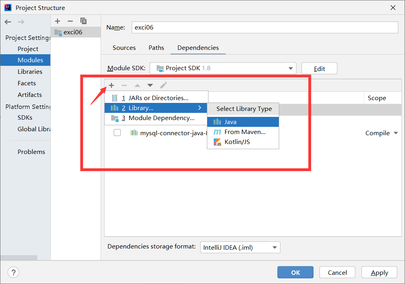Click the sidebar horizontal scrollbar

click(x=19, y=258)
